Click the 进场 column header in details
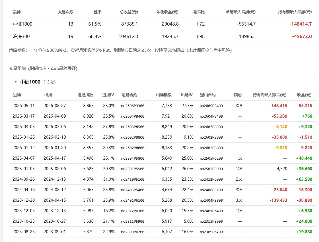This screenshot has height=242, width=319. click(x=17, y=95)
